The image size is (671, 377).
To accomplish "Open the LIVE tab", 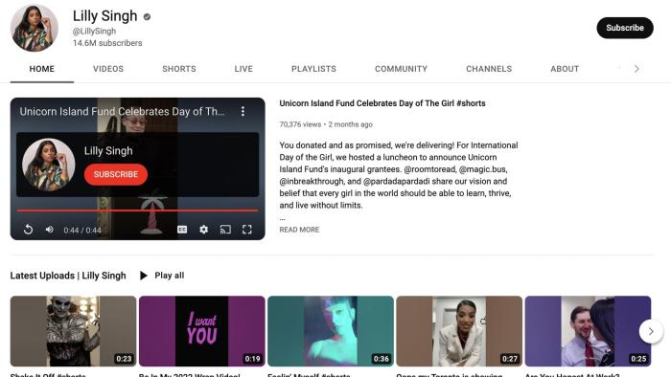I will (x=243, y=69).
